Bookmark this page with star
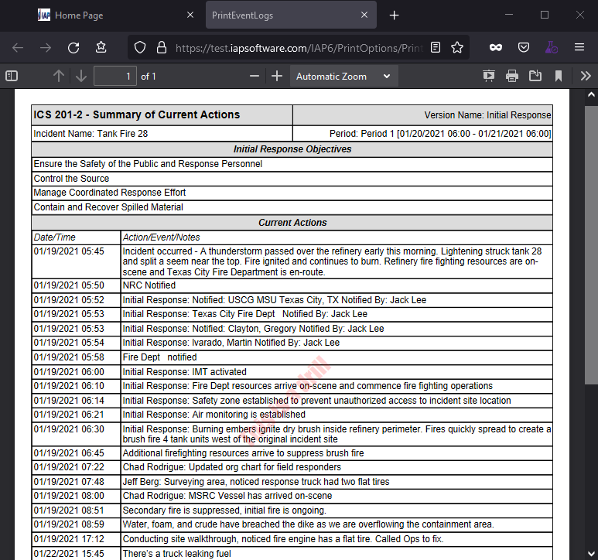598x560 pixels. pos(457,48)
